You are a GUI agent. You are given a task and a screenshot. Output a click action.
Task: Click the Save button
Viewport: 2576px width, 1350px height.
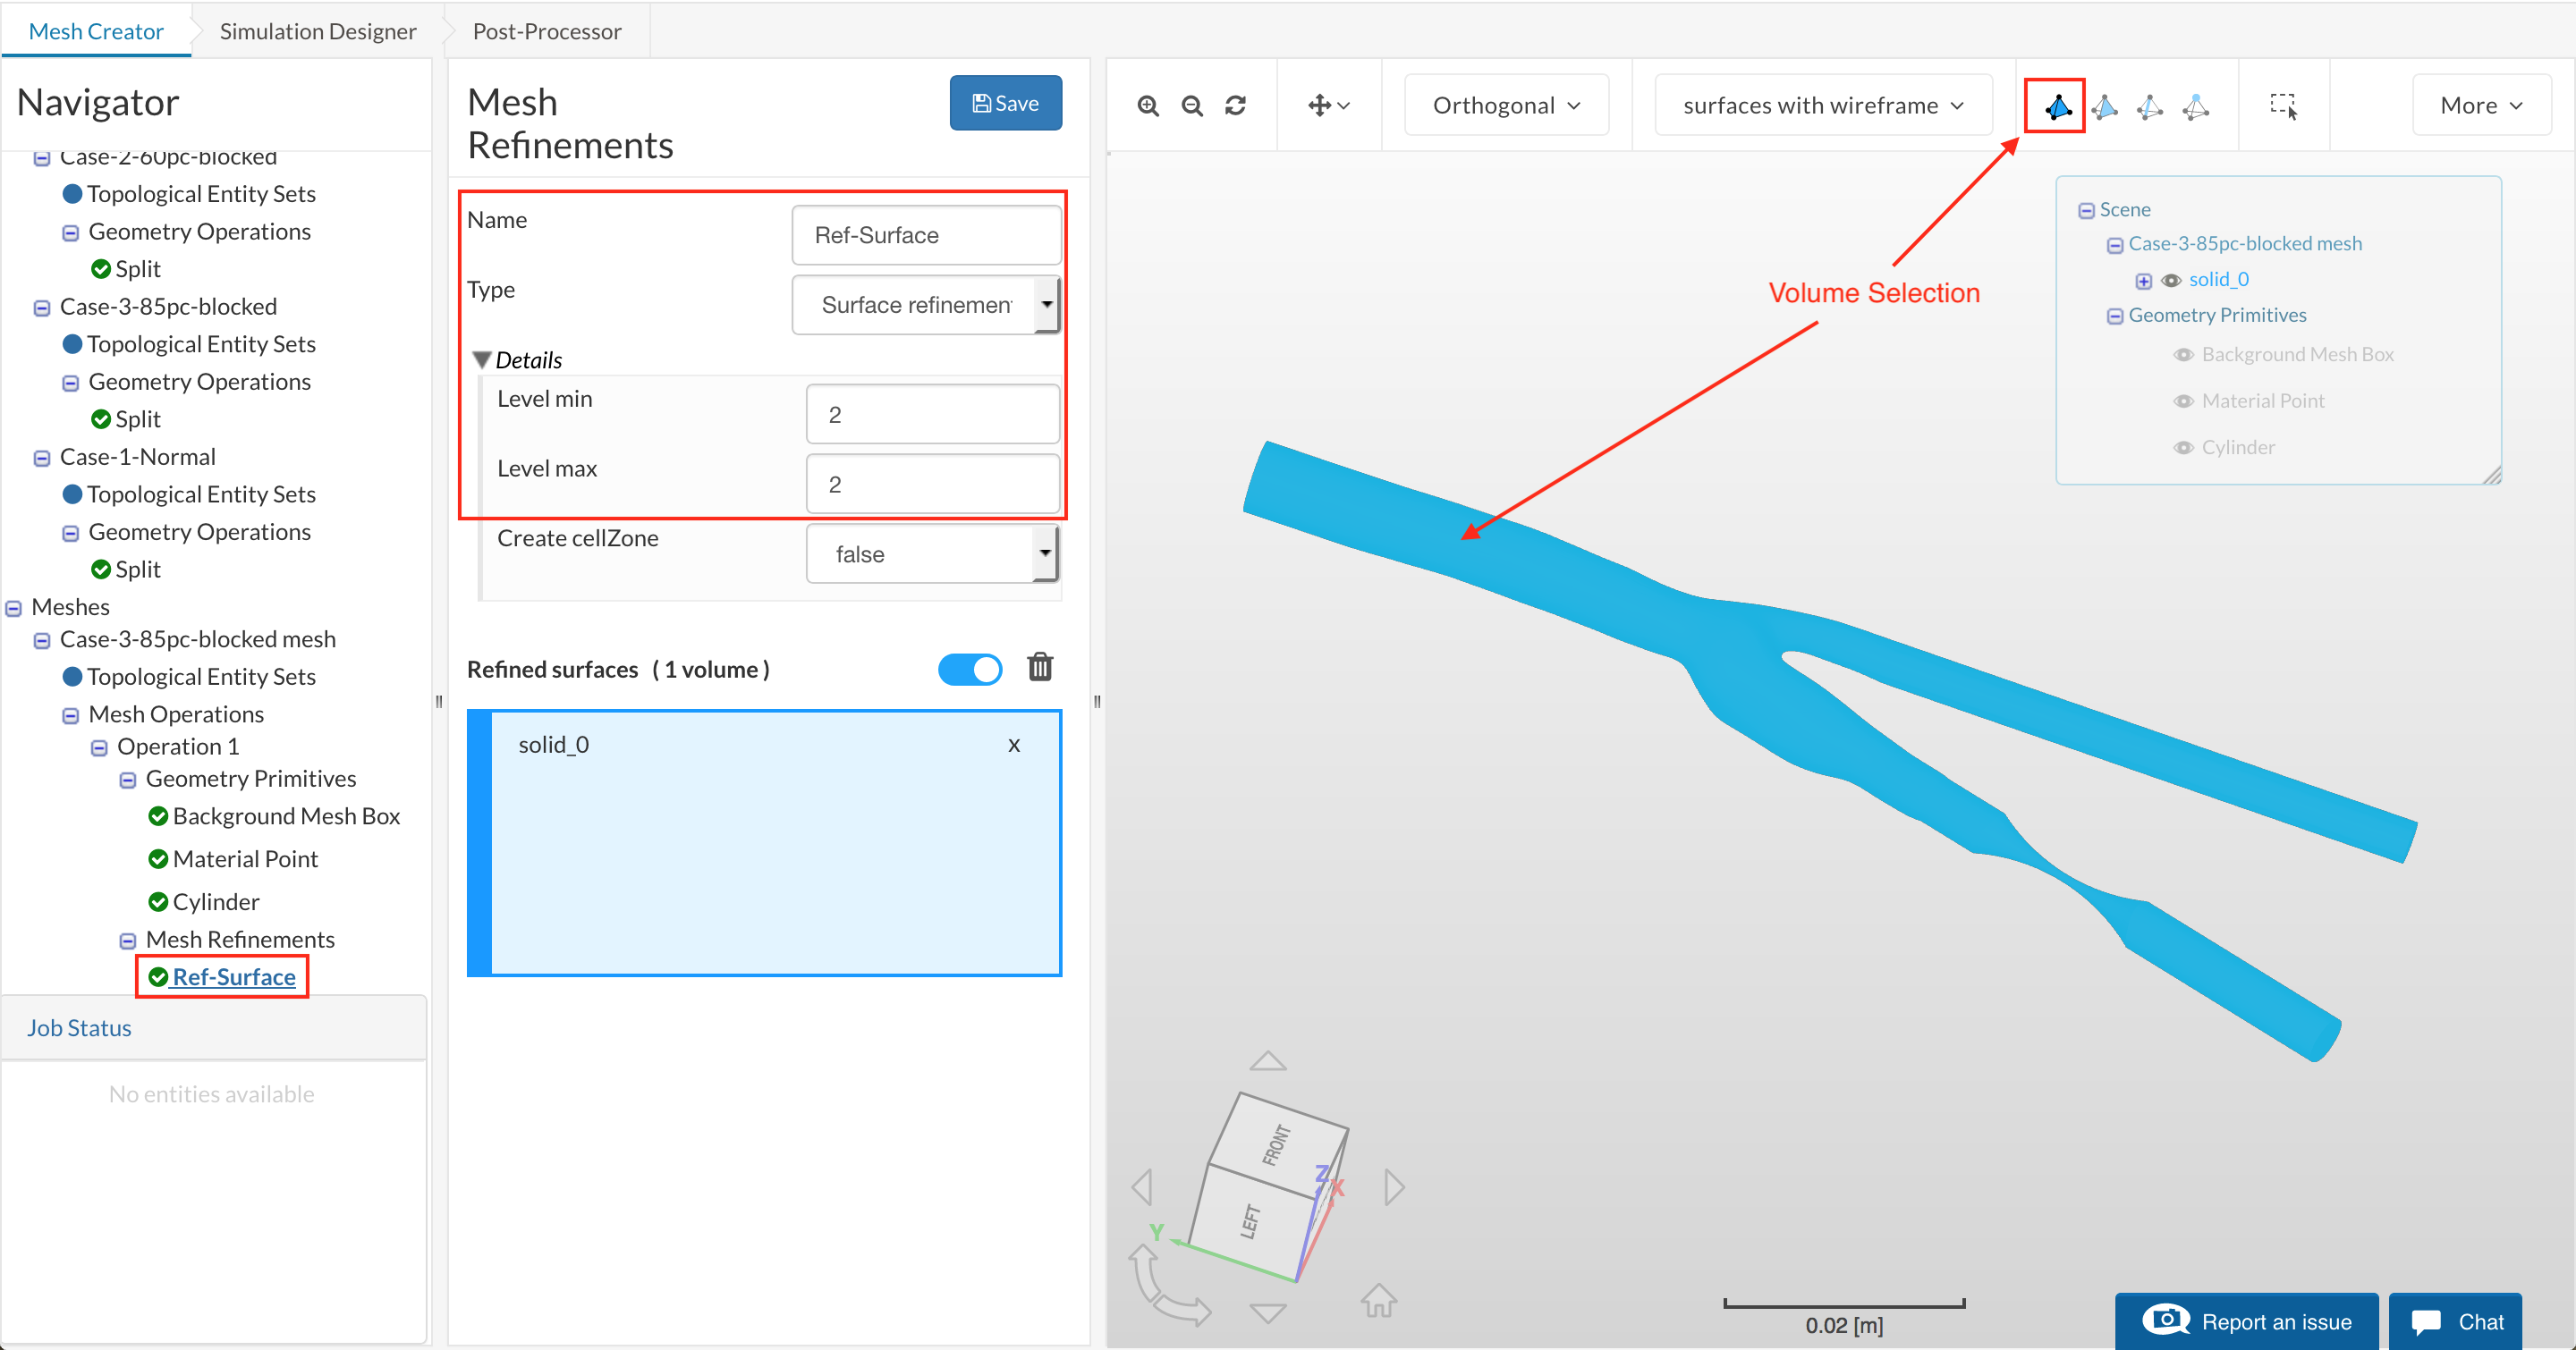coord(1005,104)
